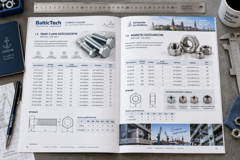The height and width of the screenshot is (160, 240).
Task: Click the anchor icon on the blue notebook
Action: (7, 43)
